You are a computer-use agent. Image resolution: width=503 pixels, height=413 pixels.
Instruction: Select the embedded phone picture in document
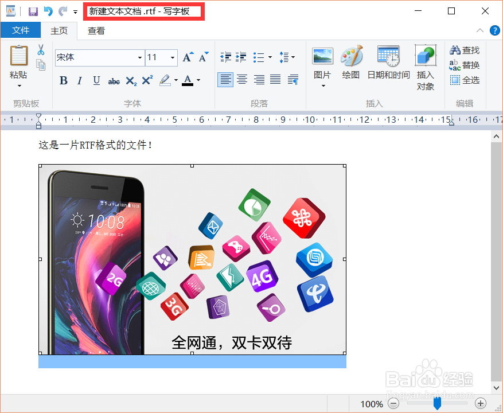[x=192, y=259]
